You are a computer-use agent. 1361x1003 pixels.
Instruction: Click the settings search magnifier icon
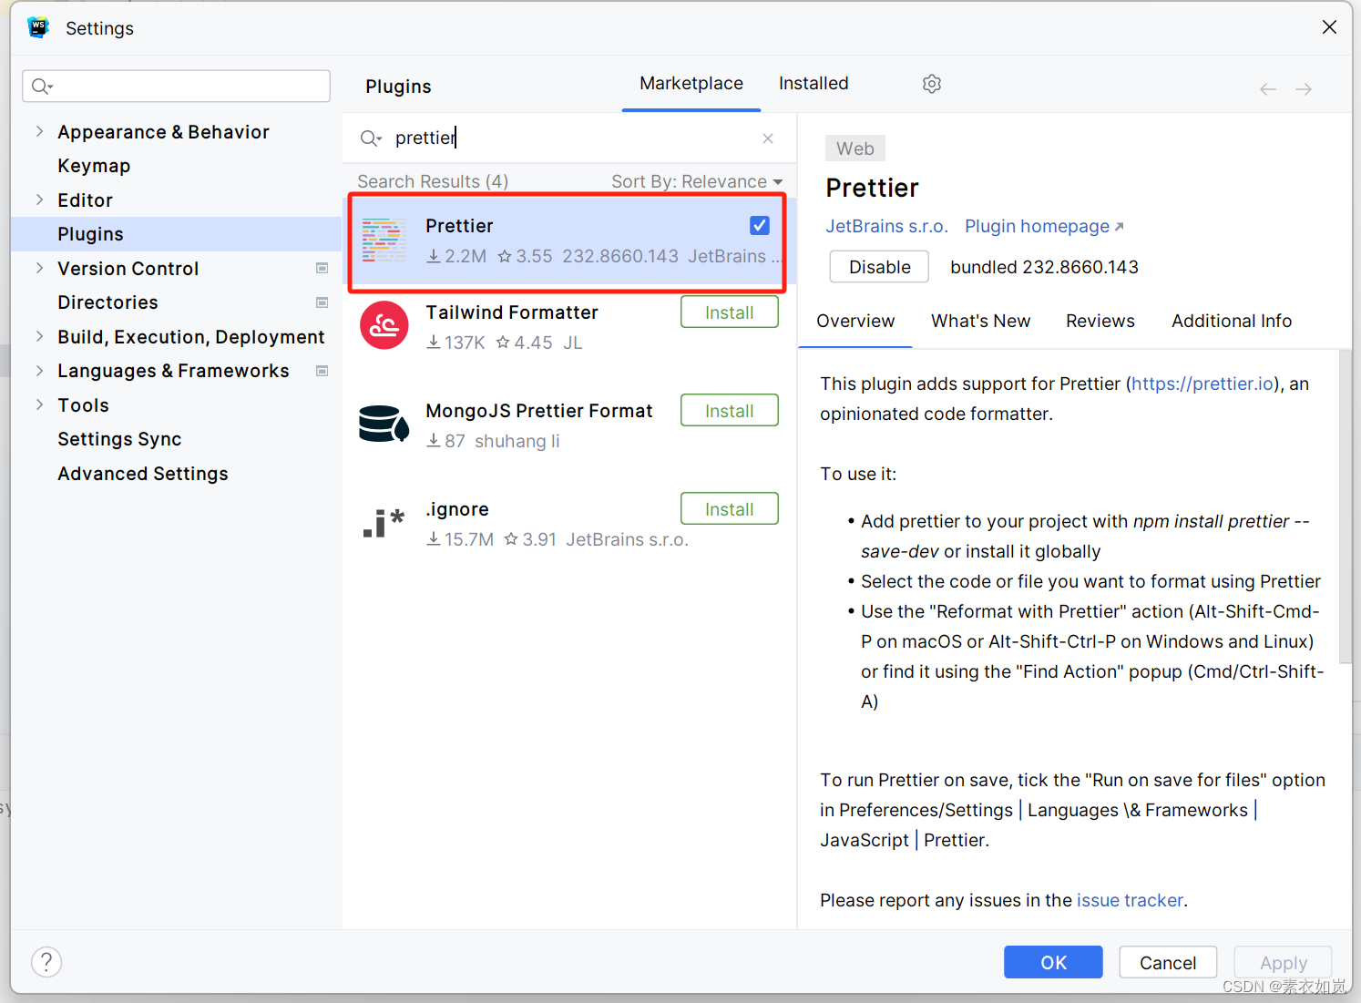coord(42,87)
